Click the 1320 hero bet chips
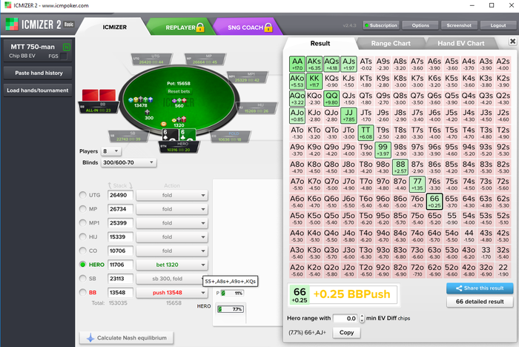This screenshot has height=347, width=519. 179,119
